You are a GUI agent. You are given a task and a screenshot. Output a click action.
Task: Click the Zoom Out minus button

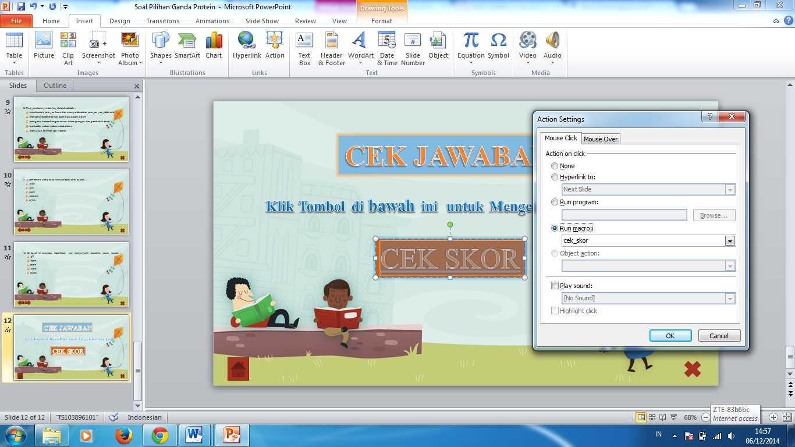pos(705,417)
